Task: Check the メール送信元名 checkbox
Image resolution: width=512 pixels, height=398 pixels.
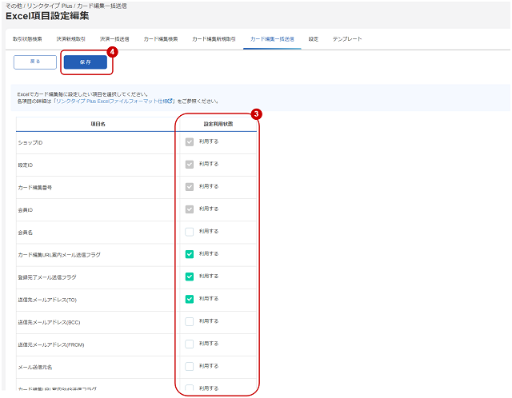Action: [x=190, y=366]
